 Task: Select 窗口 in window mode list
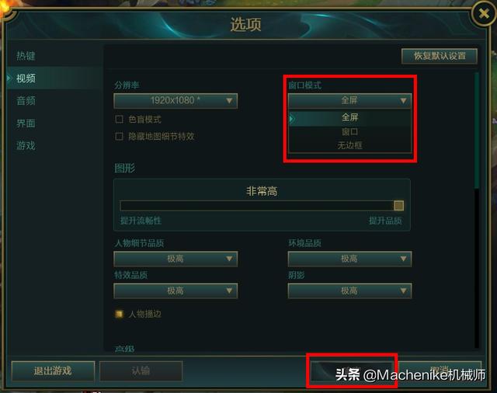point(350,132)
